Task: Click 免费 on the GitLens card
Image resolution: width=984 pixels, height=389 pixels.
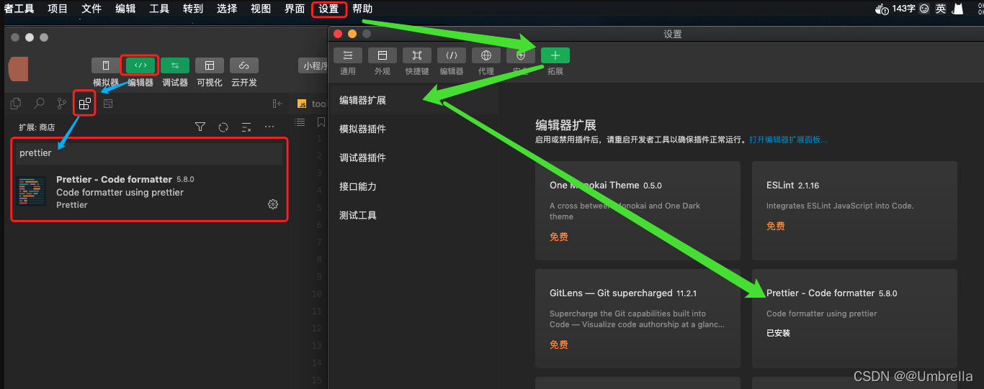Action: (x=559, y=344)
